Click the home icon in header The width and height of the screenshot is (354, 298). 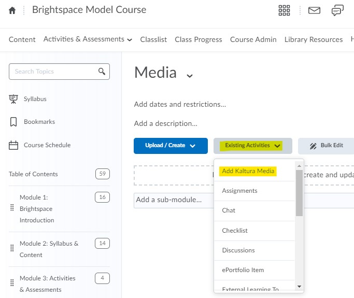click(x=12, y=10)
